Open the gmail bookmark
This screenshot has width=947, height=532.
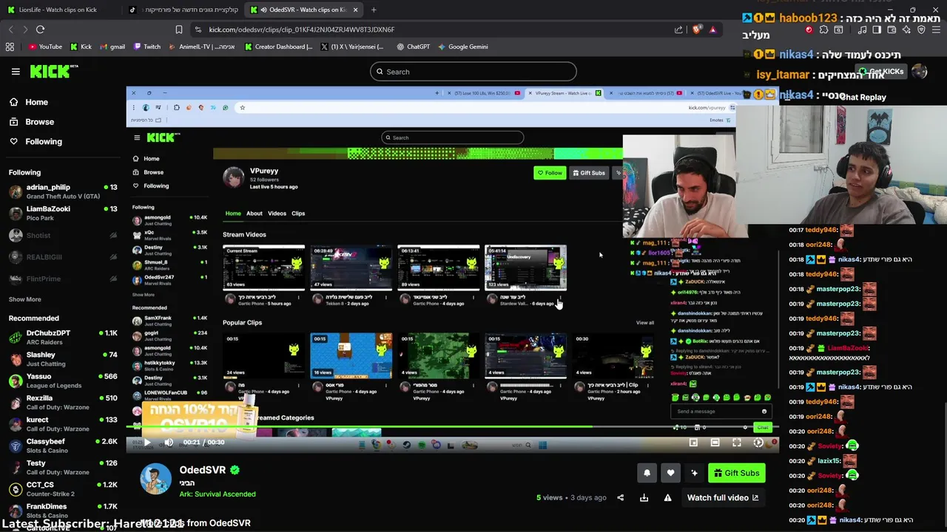pos(112,47)
